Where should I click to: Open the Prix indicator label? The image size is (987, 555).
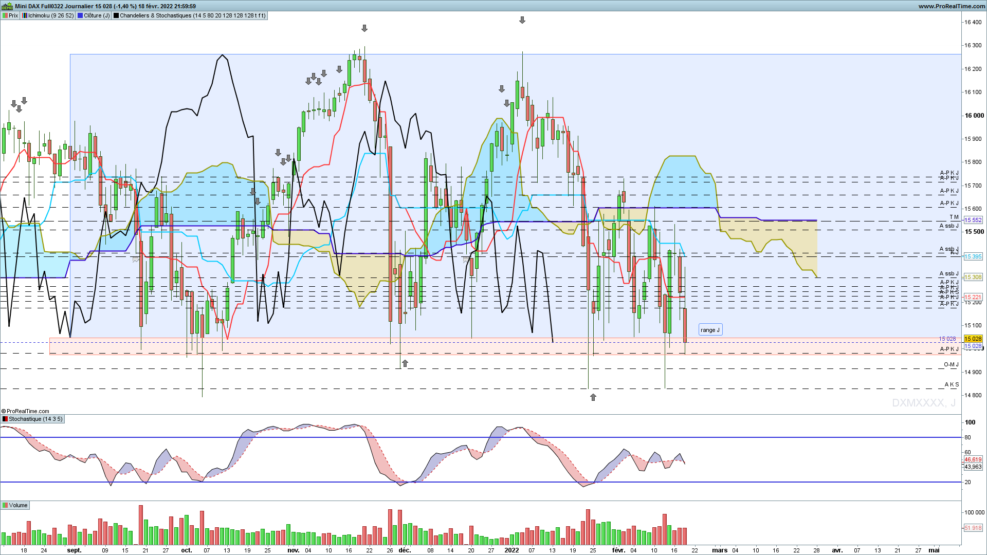tap(10, 15)
